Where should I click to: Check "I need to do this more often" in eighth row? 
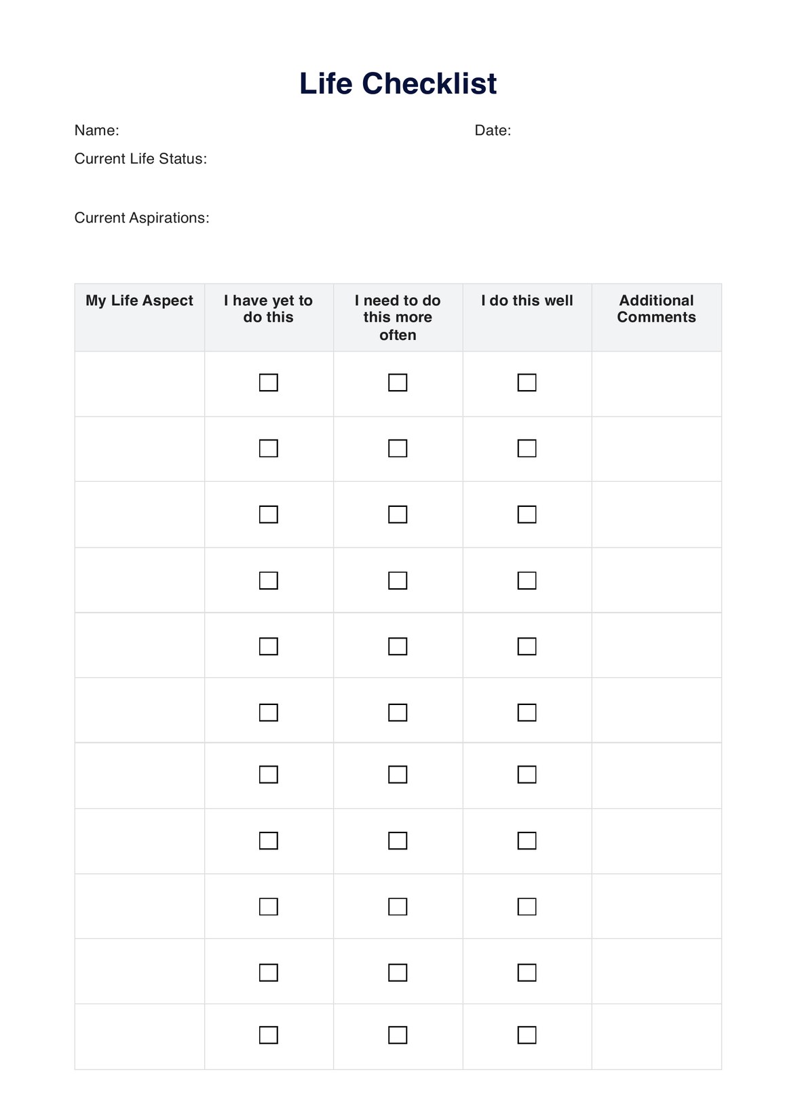pos(398,841)
